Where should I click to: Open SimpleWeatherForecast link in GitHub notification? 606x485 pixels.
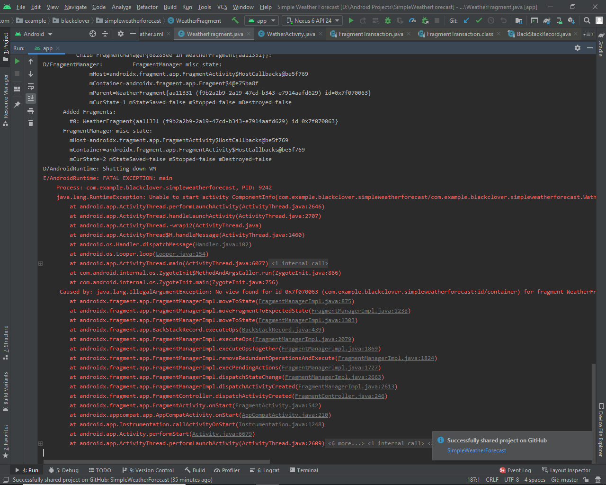(476, 450)
